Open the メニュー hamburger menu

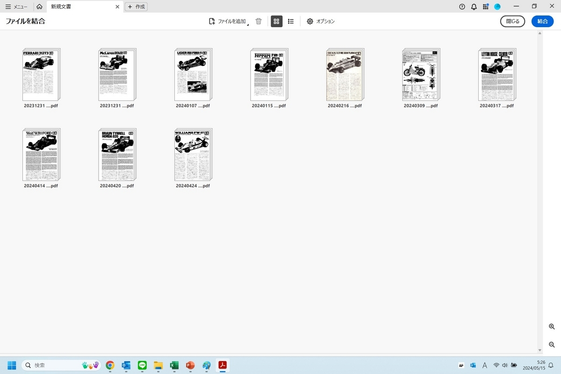tap(16, 7)
